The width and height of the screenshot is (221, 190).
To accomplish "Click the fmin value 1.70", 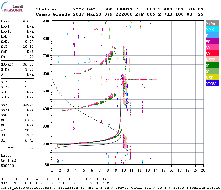I will point(29,57).
